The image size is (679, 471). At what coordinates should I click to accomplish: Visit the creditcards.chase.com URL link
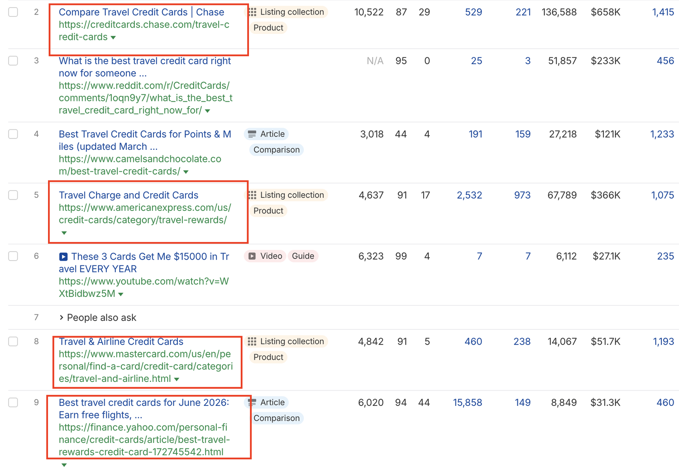144,31
